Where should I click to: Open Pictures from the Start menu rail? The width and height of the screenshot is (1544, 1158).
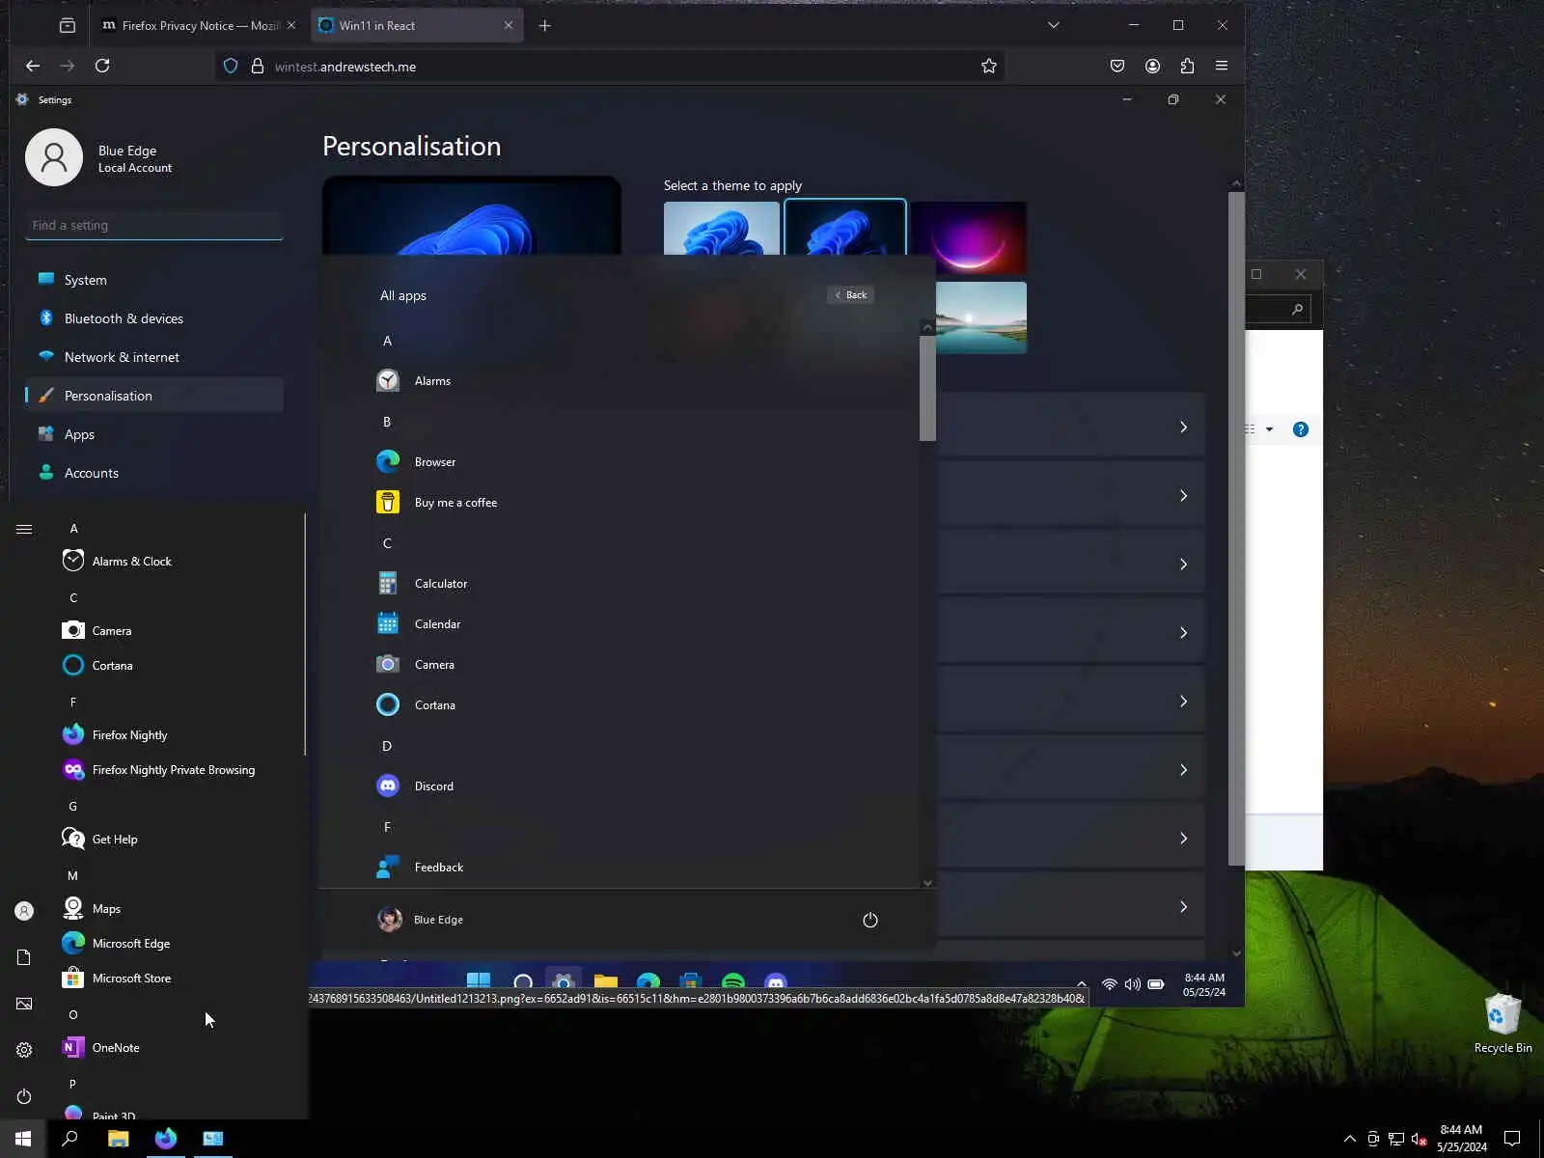click(x=24, y=1004)
